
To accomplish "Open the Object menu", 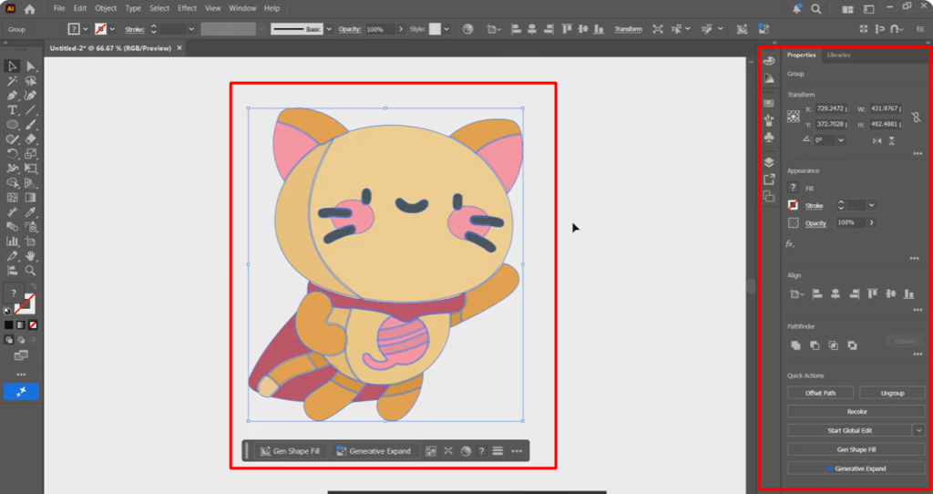I will tap(106, 8).
